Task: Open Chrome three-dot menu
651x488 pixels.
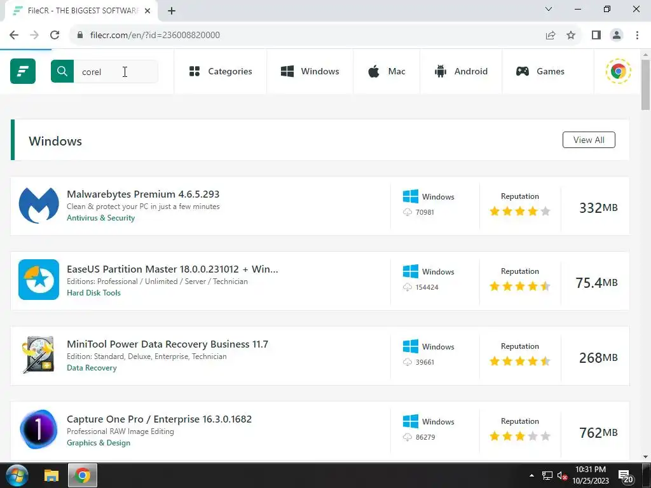Action: pyautogui.click(x=637, y=35)
